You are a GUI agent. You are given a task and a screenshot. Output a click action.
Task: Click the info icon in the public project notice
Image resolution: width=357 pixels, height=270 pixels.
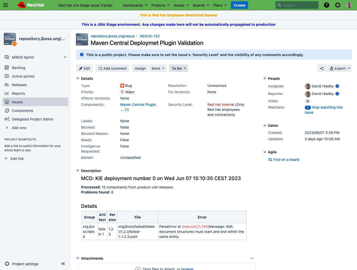[x=82, y=55]
